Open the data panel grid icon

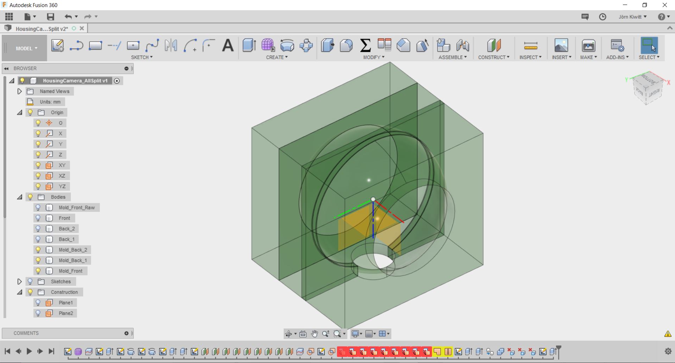9,17
